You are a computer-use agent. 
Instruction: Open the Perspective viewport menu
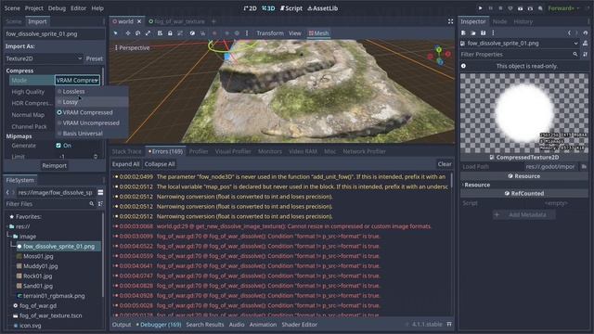click(132, 47)
